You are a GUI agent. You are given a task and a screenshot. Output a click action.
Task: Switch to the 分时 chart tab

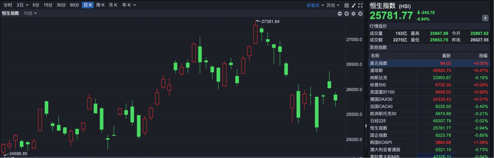click(x=8, y=5)
